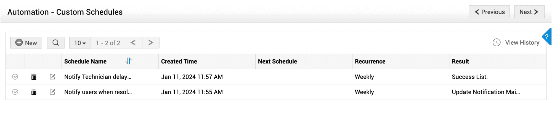Open the search magnifier icon

(55, 43)
